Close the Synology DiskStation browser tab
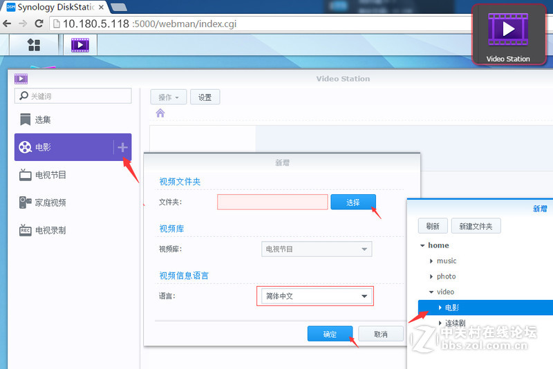 pos(101,7)
